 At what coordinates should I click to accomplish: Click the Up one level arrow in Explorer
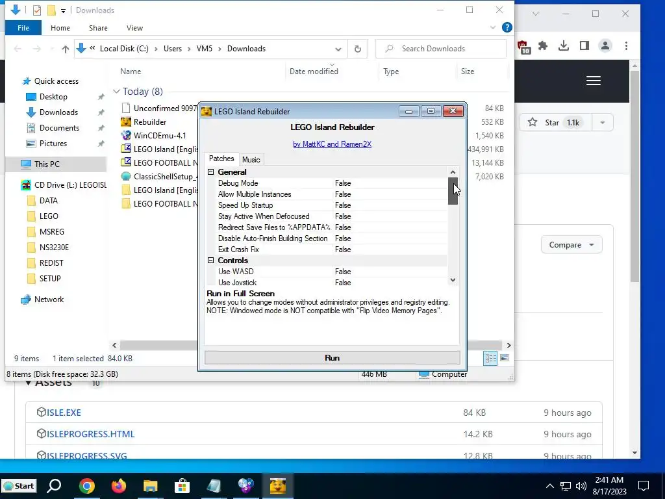(66, 49)
